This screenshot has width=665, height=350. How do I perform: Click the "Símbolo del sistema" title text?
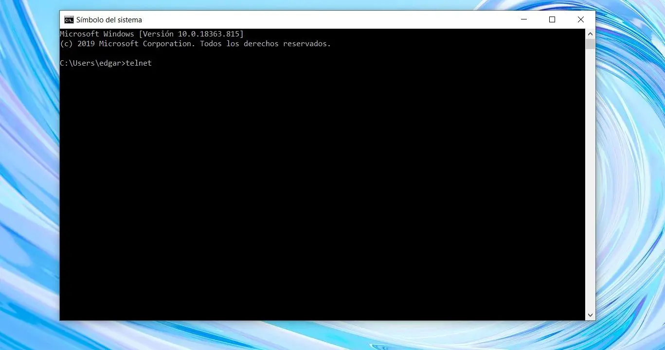pyautogui.click(x=109, y=20)
